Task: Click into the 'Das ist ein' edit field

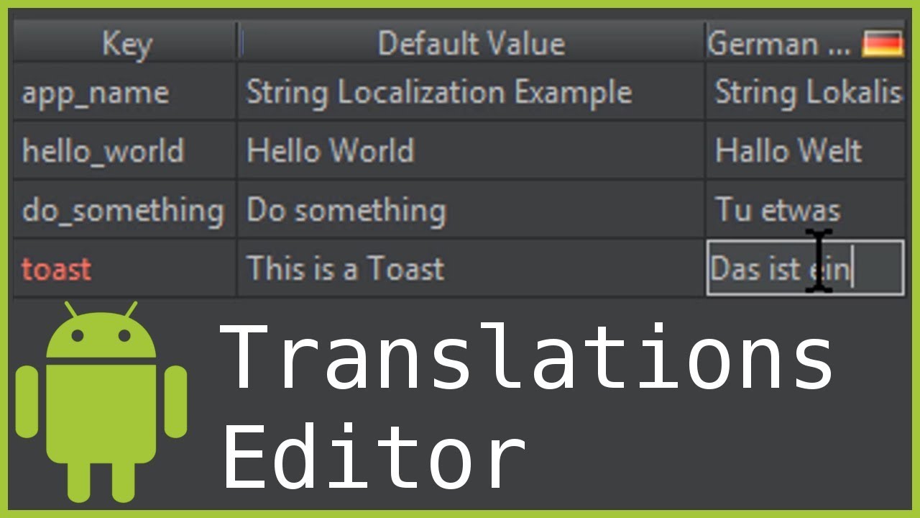Action: (805, 269)
